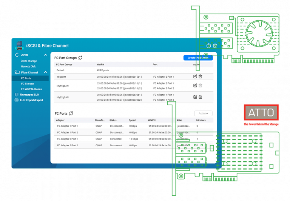The image size is (290, 201).
Task: Click WWPN column header in port groups
Action: click(100, 64)
